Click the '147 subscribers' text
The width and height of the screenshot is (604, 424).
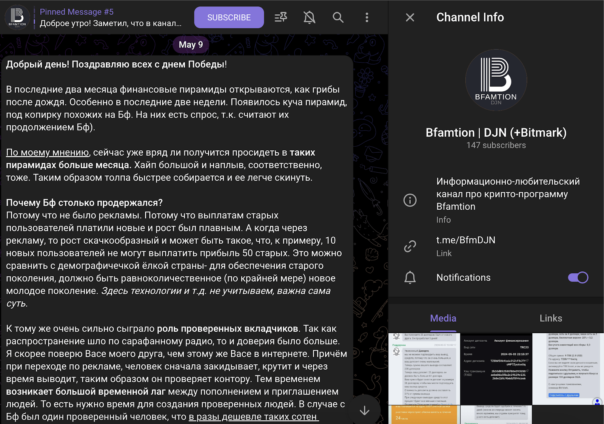coord(496,145)
